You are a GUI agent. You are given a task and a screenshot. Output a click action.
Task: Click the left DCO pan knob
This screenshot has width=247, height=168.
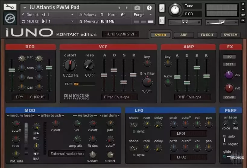tap(22, 87)
